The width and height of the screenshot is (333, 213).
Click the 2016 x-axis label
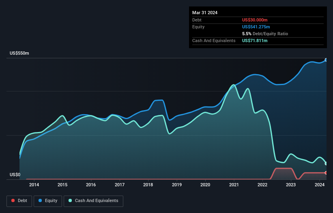91,185
